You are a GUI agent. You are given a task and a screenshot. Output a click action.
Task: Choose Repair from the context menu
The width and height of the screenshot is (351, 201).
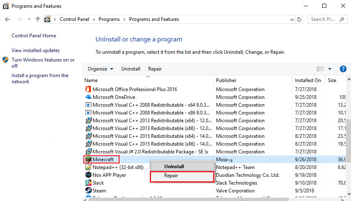coord(182,176)
